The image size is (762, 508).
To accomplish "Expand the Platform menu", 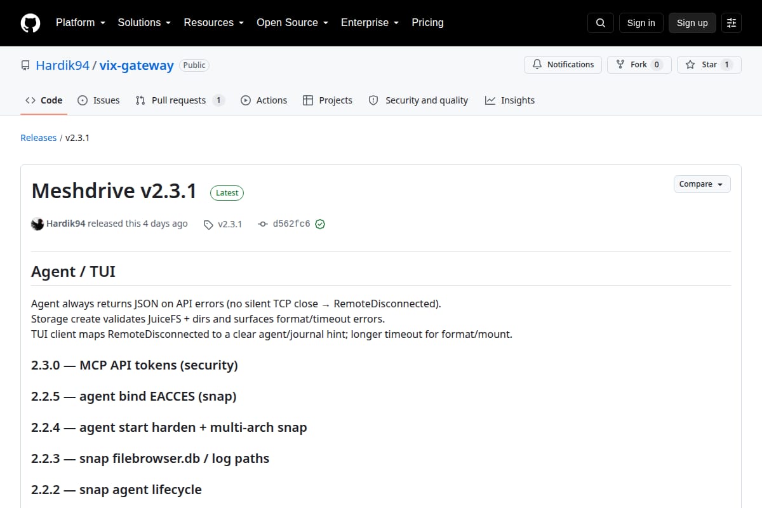I will [80, 22].
